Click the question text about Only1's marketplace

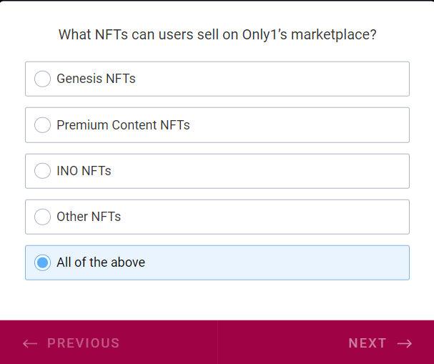(x=217, y=34)
